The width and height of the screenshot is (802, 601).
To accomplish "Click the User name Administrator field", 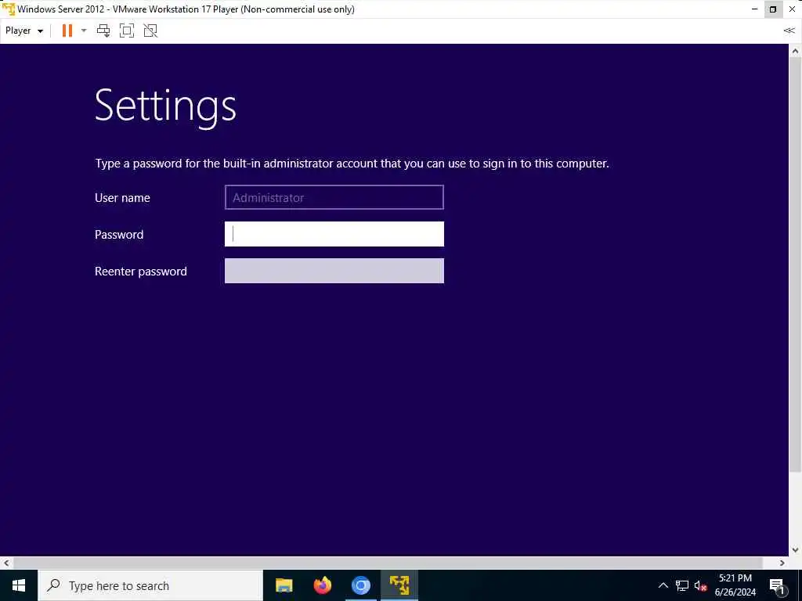I will point(334,197).
